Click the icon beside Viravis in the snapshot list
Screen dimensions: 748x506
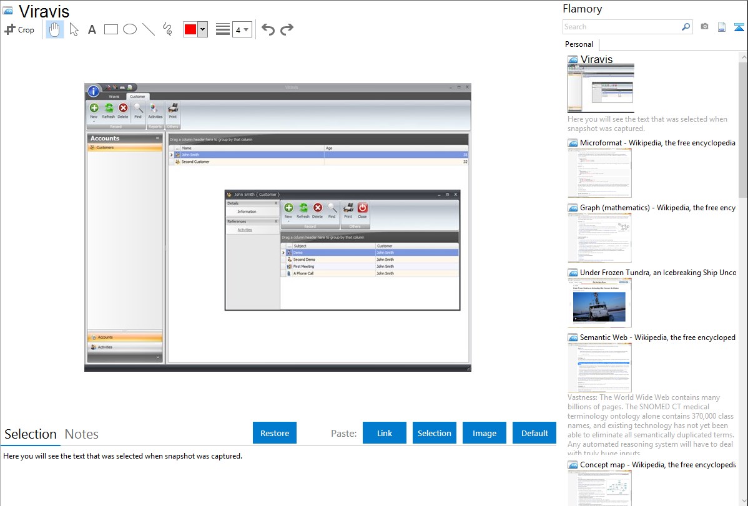[x=573, y=60]
